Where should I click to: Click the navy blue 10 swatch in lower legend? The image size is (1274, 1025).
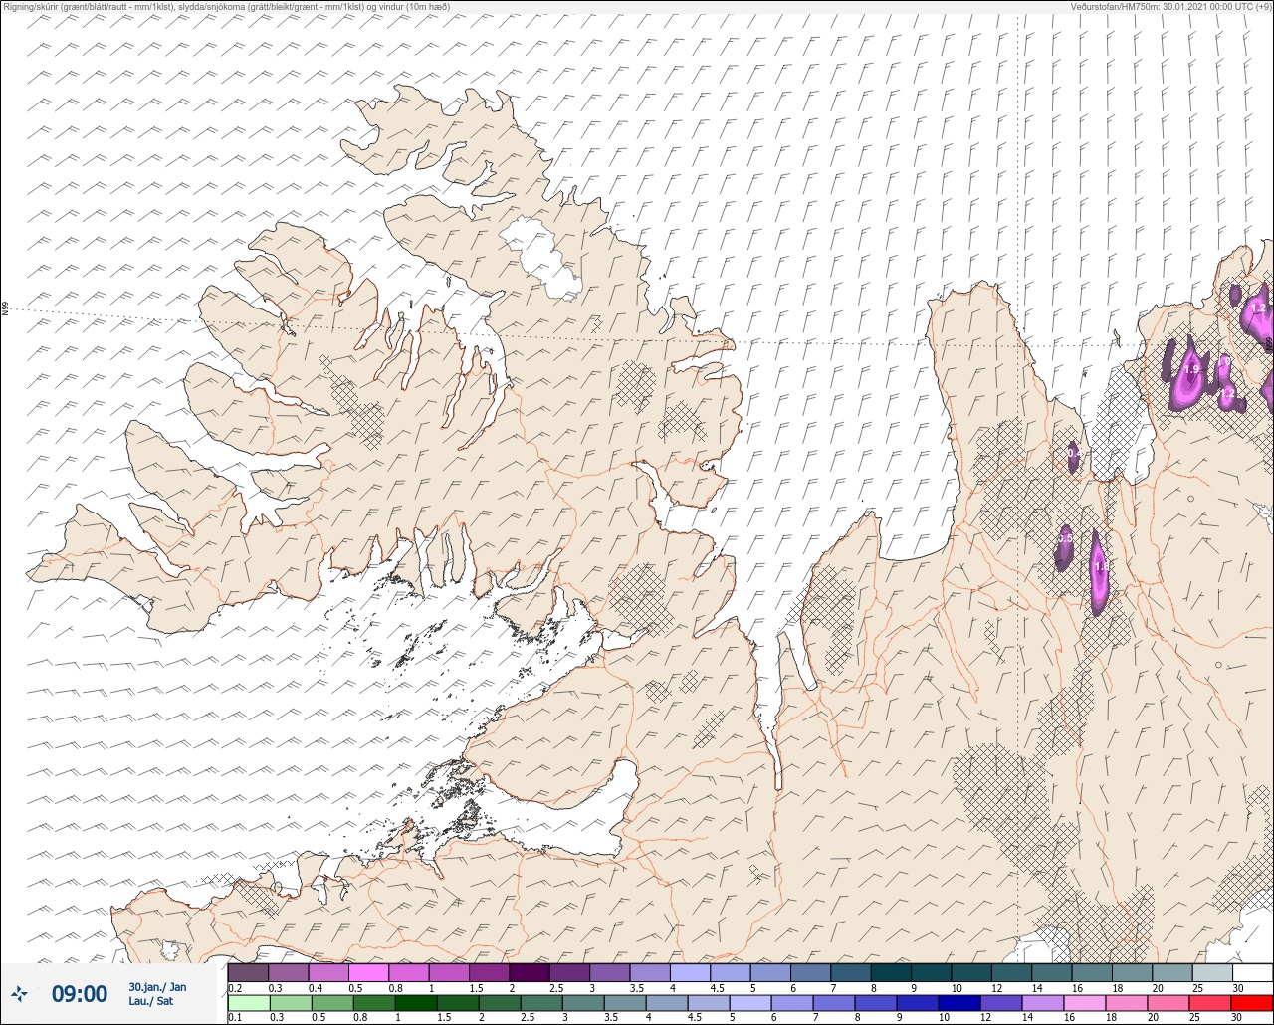coord(959,1002)
